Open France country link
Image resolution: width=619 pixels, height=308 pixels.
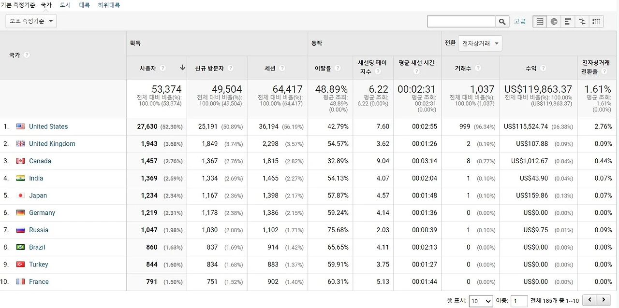[x=39, y=282]
